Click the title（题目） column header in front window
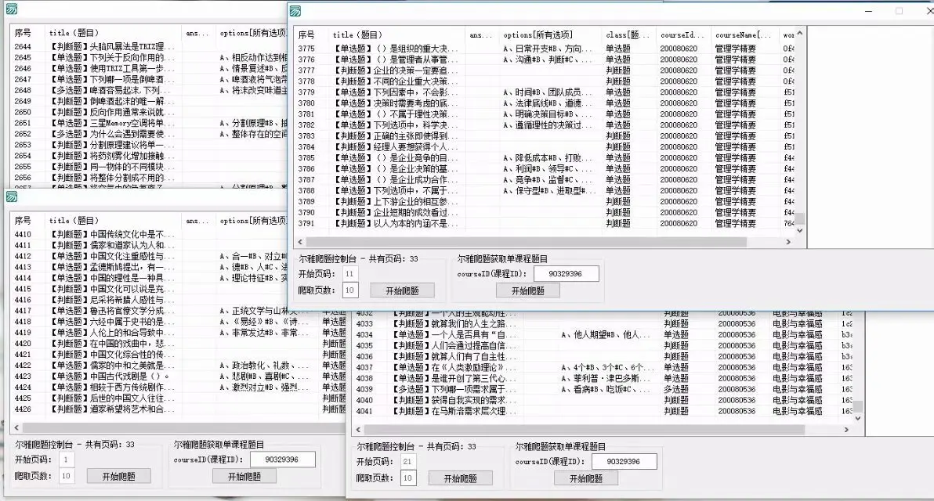934x501 pixels. tap(357, 34)
